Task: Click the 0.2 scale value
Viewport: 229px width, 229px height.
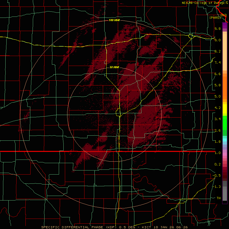Action: (x=218, y=164)
